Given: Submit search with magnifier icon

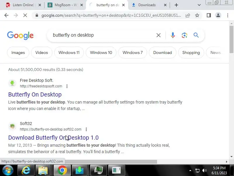Looking at the screenshot, I should coord(196,35).
